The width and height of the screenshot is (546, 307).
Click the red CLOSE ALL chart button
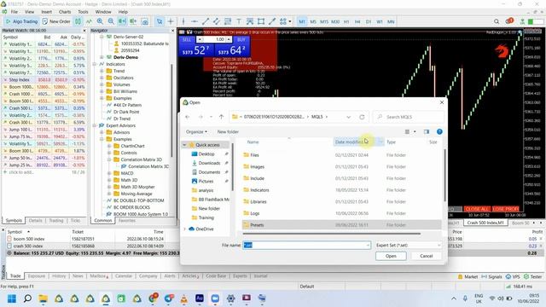point(477,209)
